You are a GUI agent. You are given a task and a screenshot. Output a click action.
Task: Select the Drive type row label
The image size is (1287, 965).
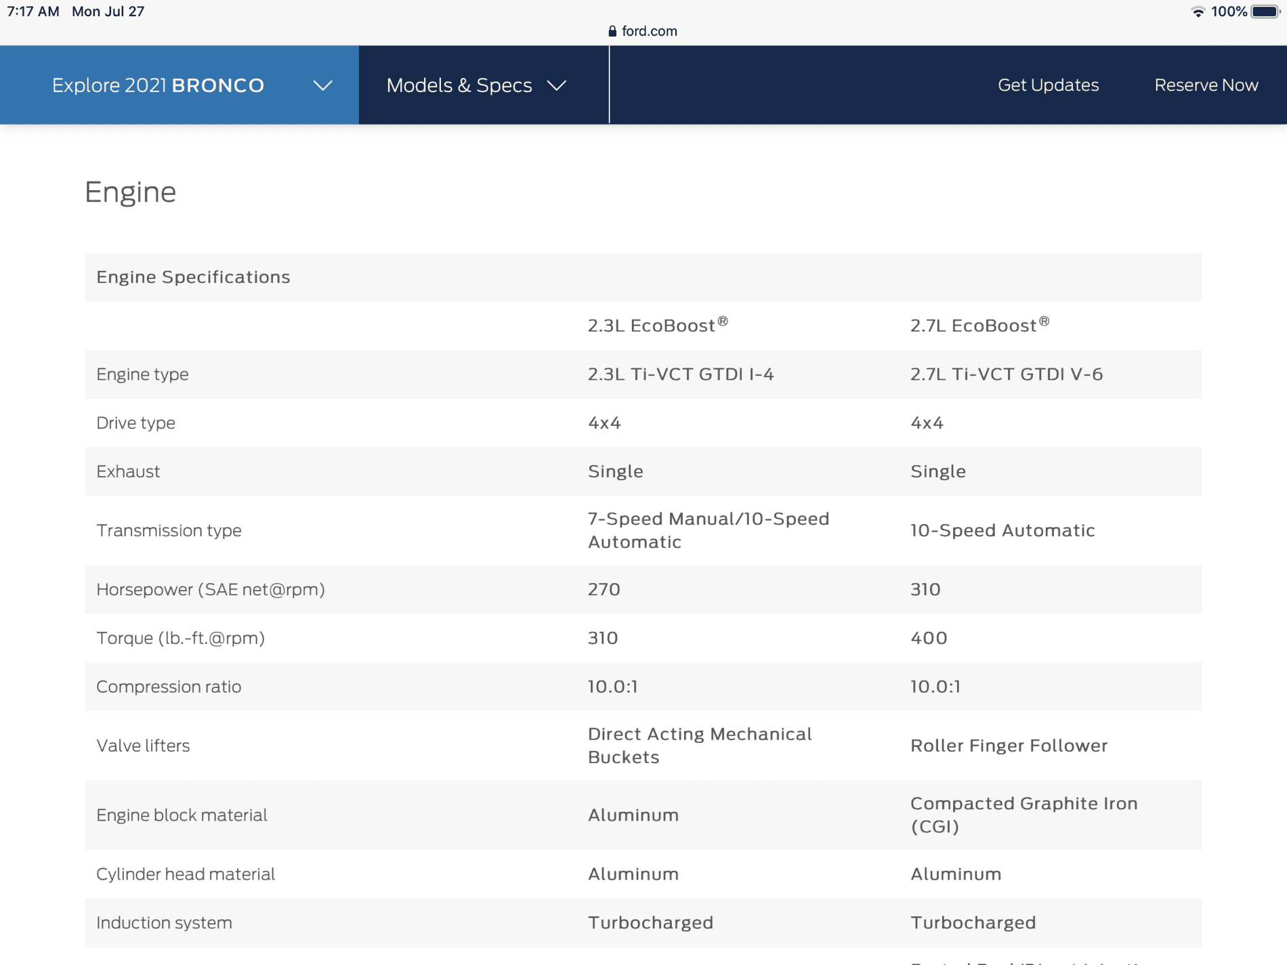(135, 423)
